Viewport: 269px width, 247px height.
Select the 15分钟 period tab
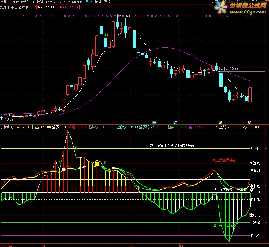pyautogui.click(x=51, y=2)
